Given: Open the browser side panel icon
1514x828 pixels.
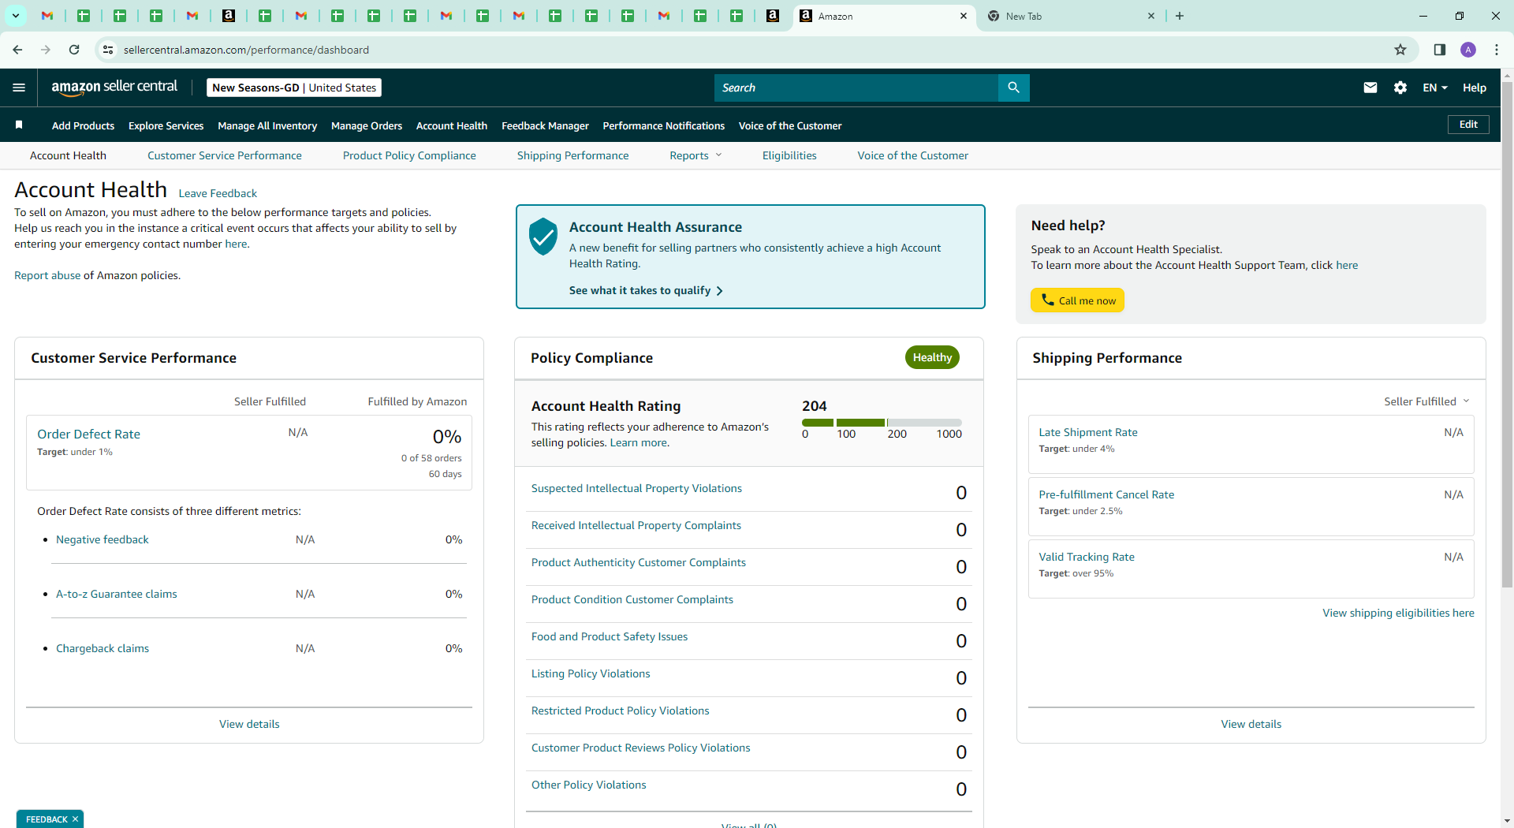Looking at the screenshot, I should pyautogui.click(x=1439, y=50).
